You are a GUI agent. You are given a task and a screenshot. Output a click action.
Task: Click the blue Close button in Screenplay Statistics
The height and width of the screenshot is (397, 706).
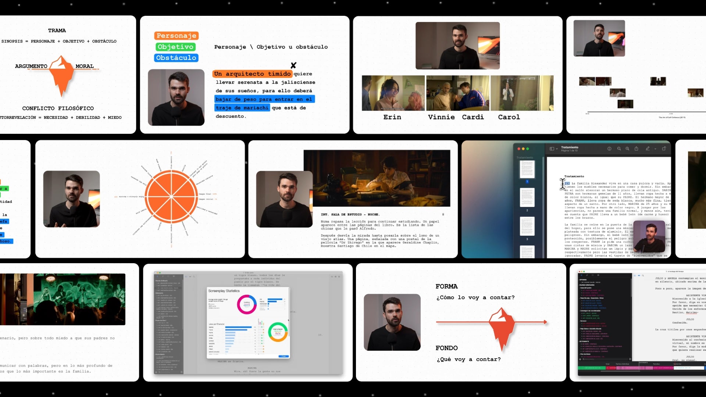pyautogui.click(x=284, y=356)
